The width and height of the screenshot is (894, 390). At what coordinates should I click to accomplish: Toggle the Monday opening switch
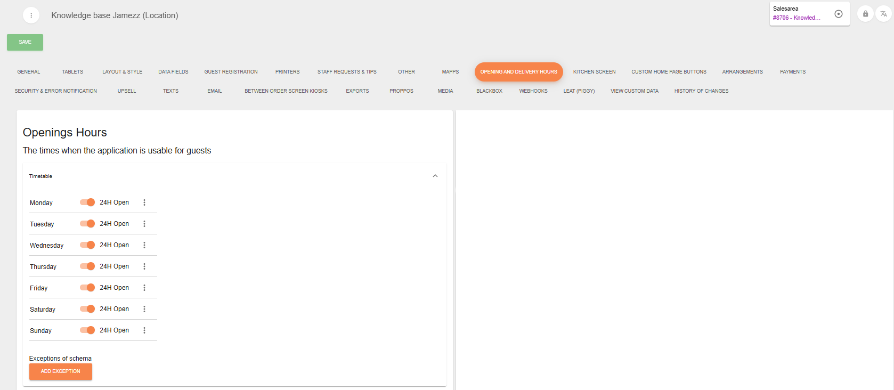[87, 202]
